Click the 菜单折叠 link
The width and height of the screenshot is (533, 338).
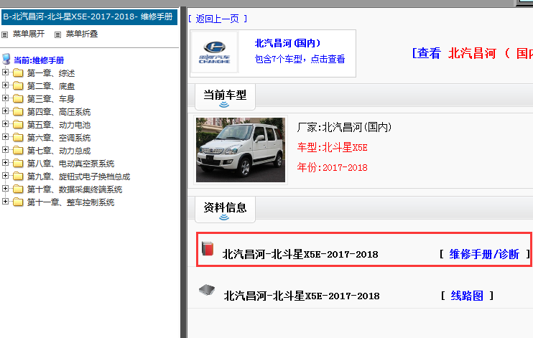point(82,34)
